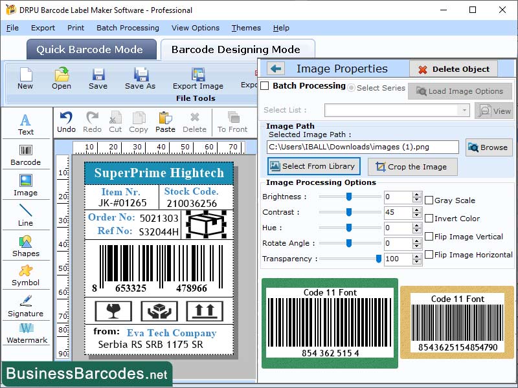Click the Select From Library button
Viewport: 518px width, 388px height.
click(x=314, y=167)
